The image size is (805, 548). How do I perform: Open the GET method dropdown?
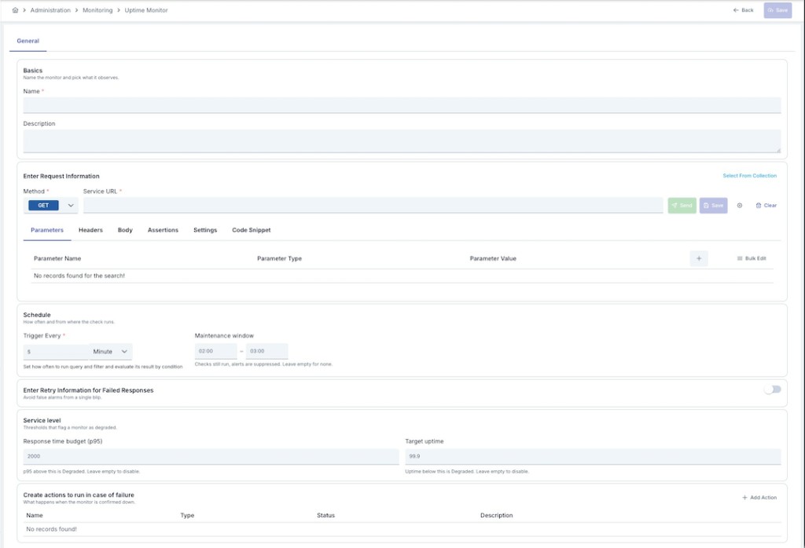point(51,206)
